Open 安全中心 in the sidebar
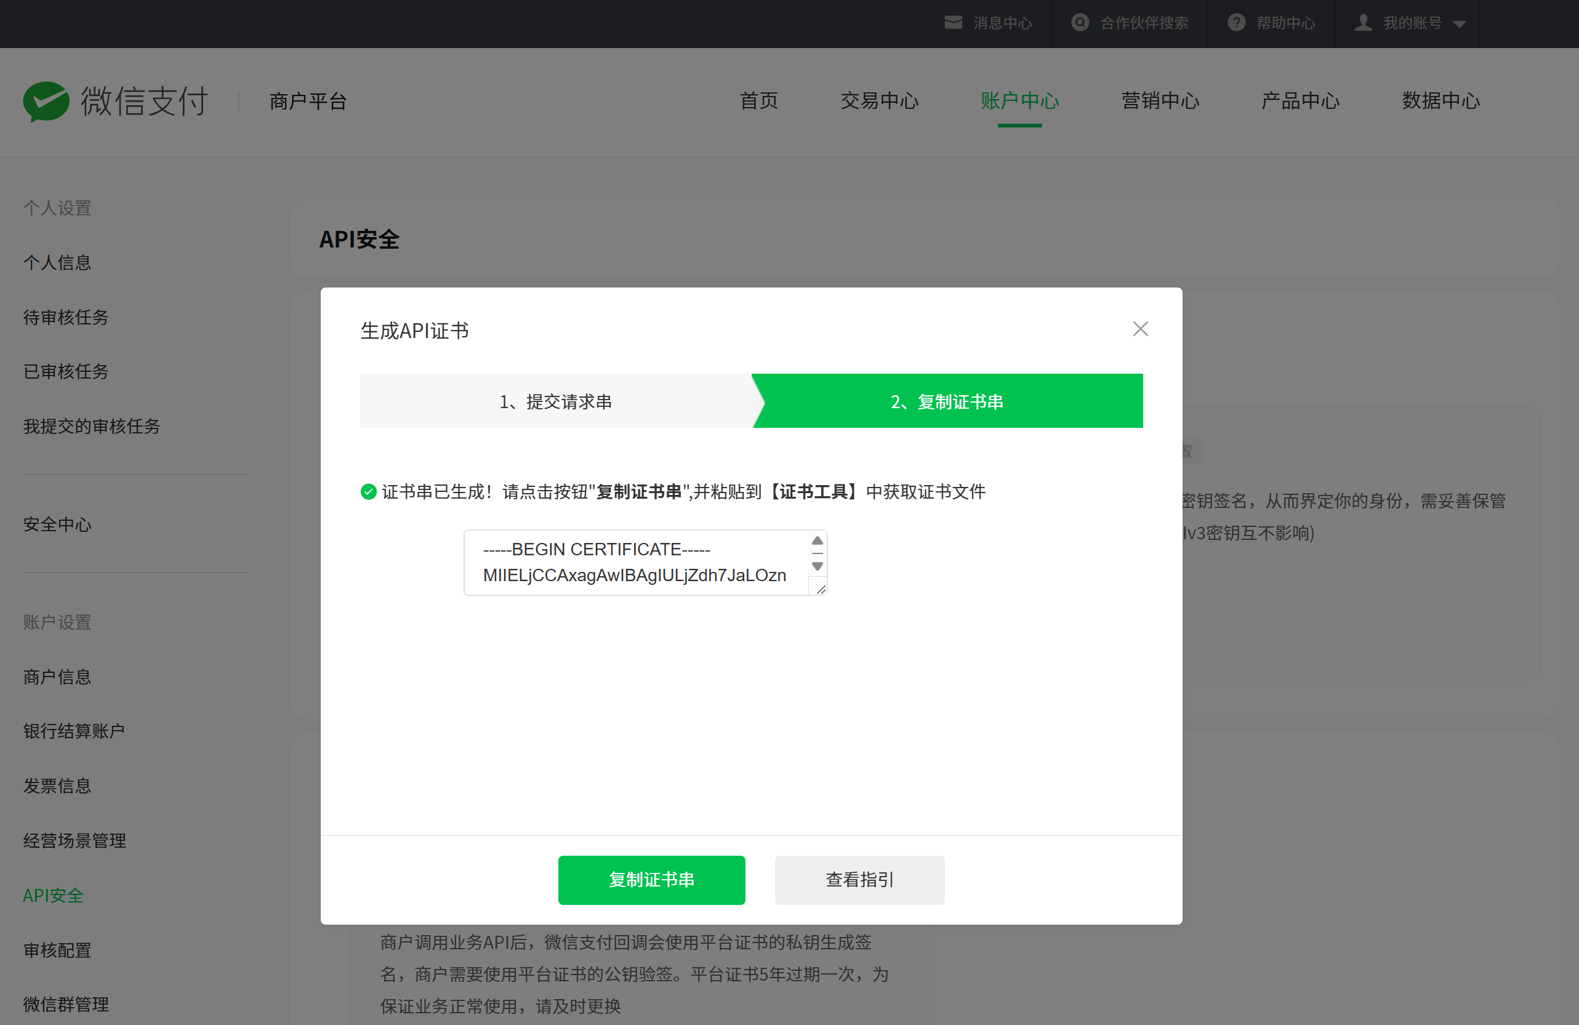This screenshot has width=1579, height=1025. click(57, 524)
